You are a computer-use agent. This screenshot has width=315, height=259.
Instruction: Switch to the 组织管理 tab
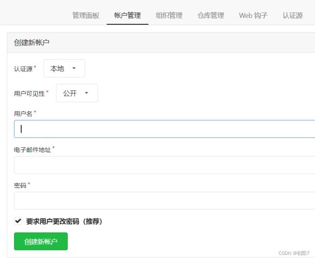tap(169, 16)
